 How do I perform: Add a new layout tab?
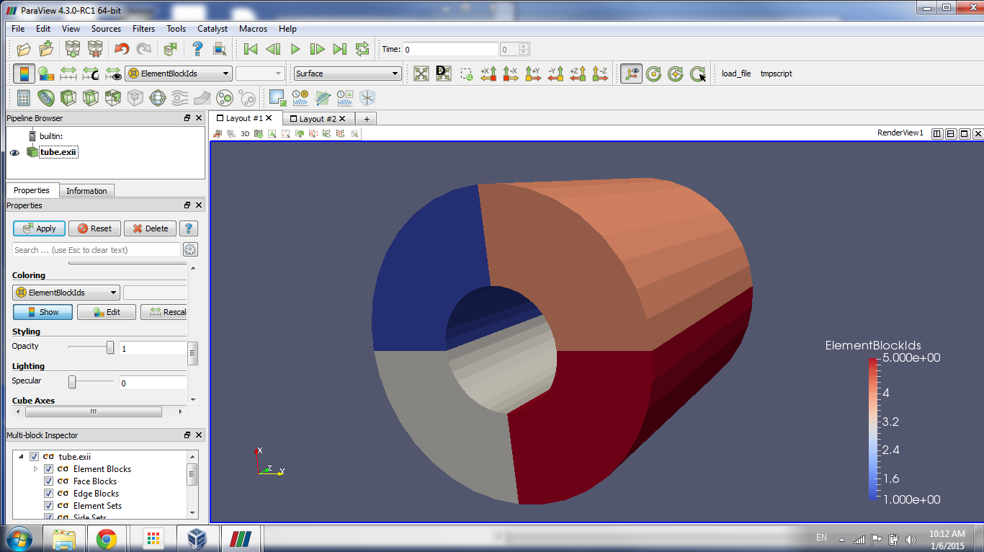click(x=366, y=119)
